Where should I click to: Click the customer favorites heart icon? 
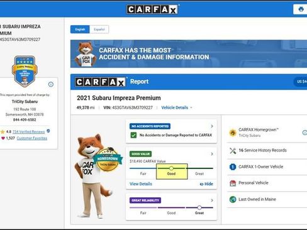tap(3, 138)
